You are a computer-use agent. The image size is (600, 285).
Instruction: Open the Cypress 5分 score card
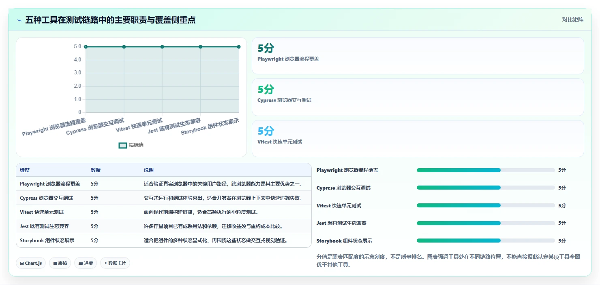point(418,97)
